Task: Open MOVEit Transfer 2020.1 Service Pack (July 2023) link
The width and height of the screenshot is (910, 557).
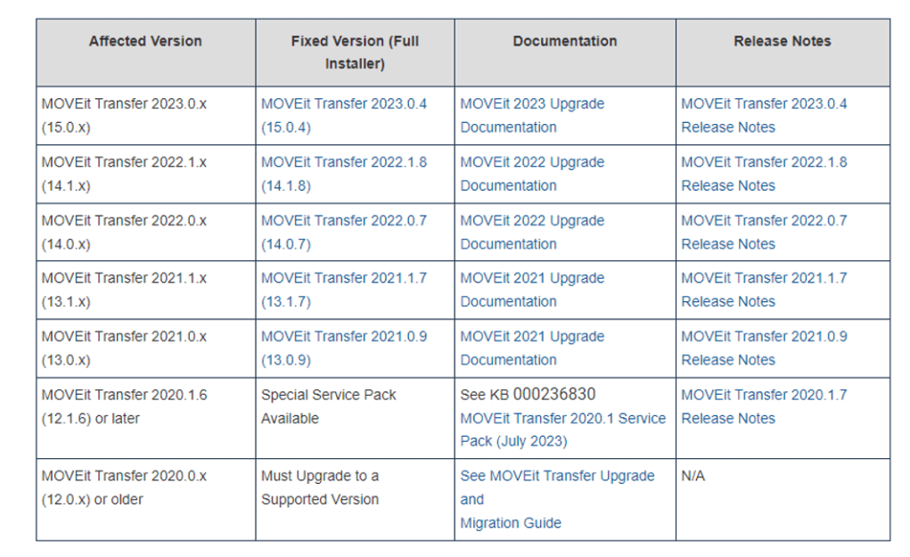Action: [x=563, y=430]
